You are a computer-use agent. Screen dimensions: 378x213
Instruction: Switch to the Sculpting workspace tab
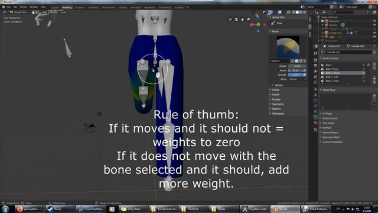pyautogui.click(x=80, y=8)
